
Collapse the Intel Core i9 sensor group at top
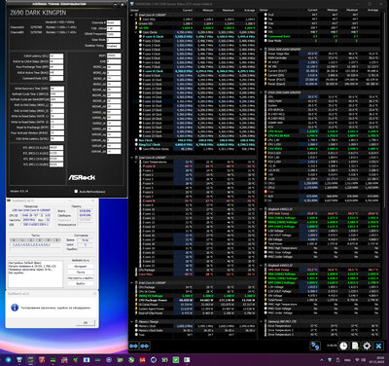[132, 15]
